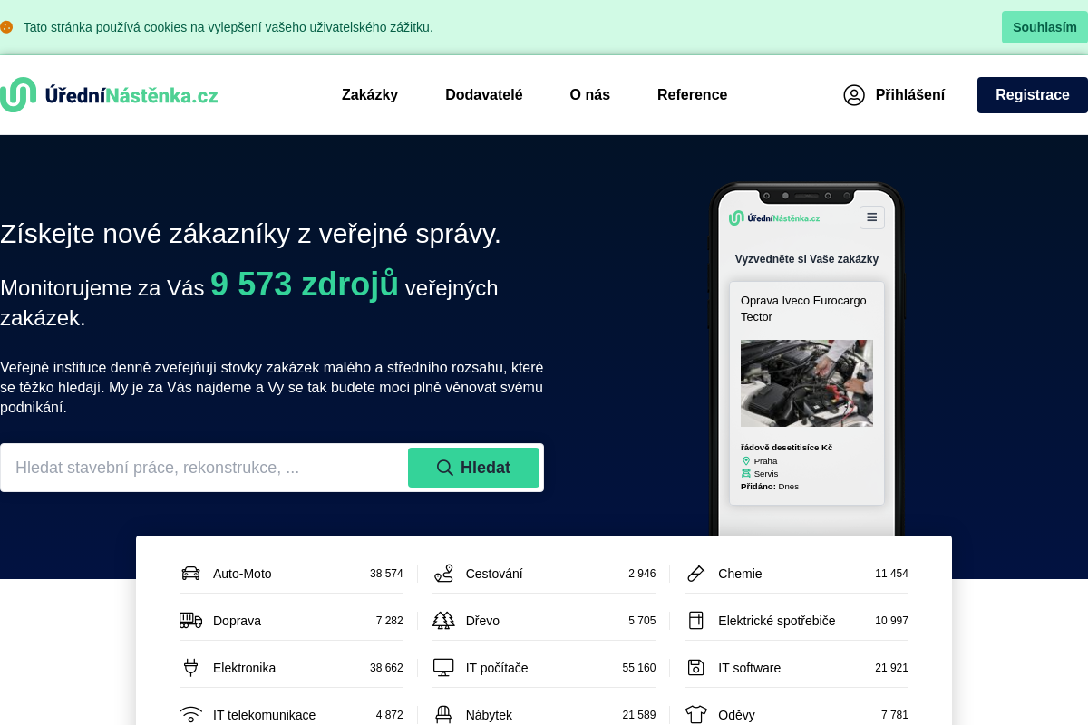Open the Reference page

click(x=692, y=95)
